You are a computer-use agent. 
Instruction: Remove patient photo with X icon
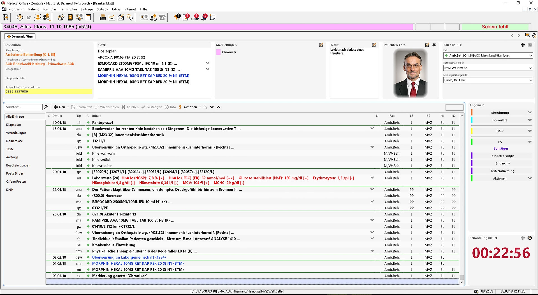coord(434,45)
